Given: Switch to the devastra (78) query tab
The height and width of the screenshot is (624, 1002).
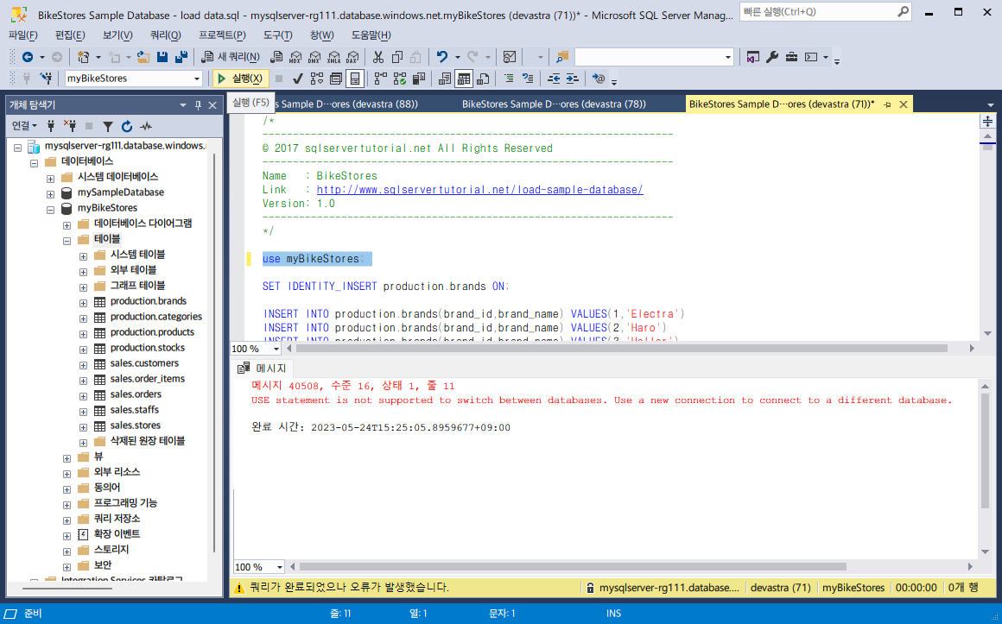Looking at the screenshot, I should 554,104.
